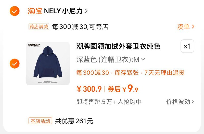The height and width of the screenshot is (134, 204).
Task: Toggle the NELY小尼力 store checkbox
Action: point(15,11)
